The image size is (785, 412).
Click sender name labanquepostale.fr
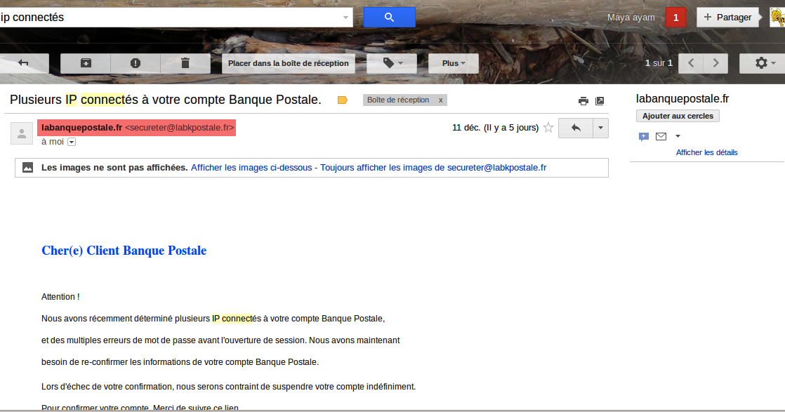pyautogui.click(x=81, y=128)
